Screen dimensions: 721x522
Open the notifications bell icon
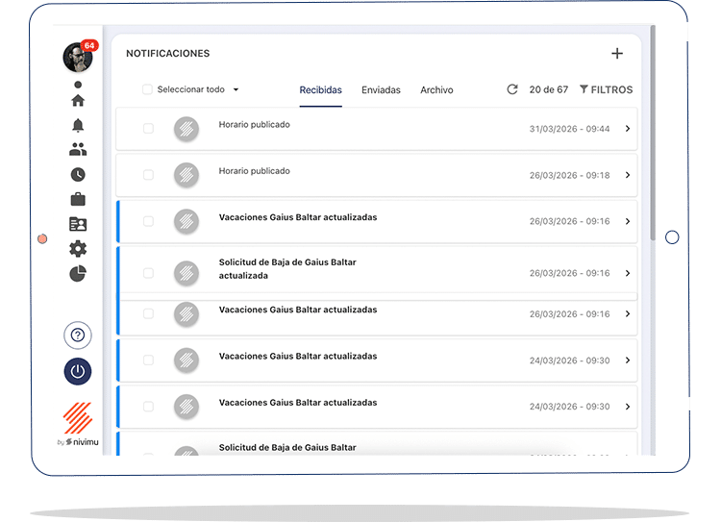tap(78, 125)
